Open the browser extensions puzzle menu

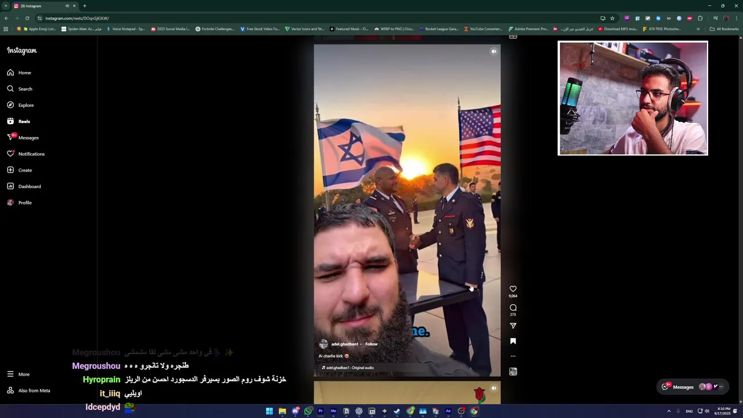tap(700, 18)
